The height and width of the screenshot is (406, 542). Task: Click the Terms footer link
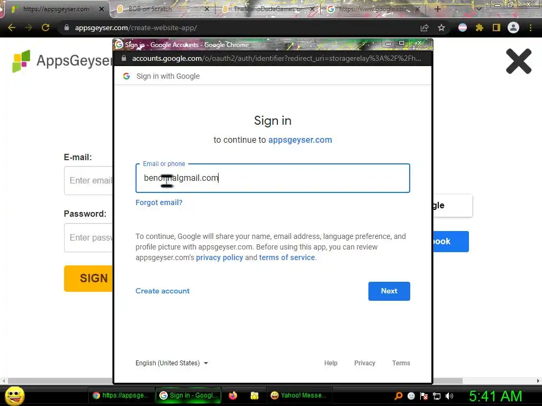click(401, 363)
